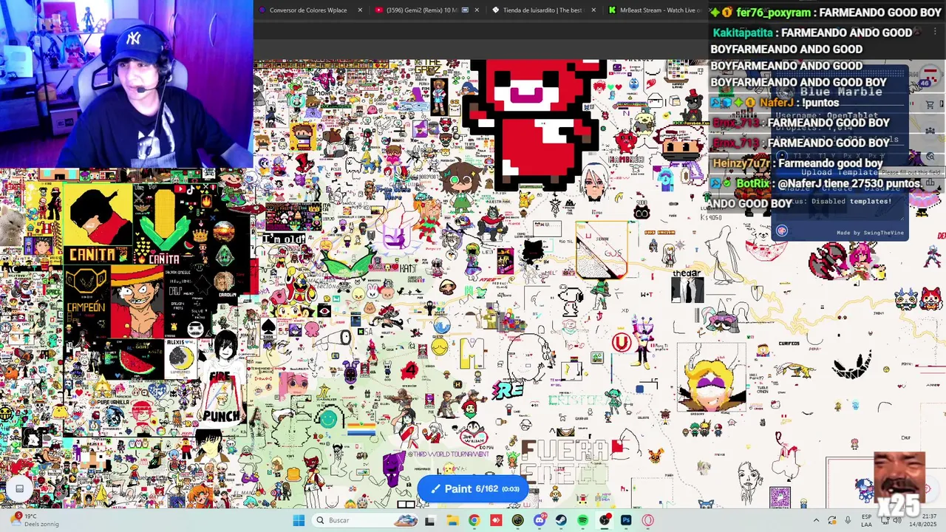Click the Blue Marble pin coordinates icon
946x532 pixels.
(781, 156)
